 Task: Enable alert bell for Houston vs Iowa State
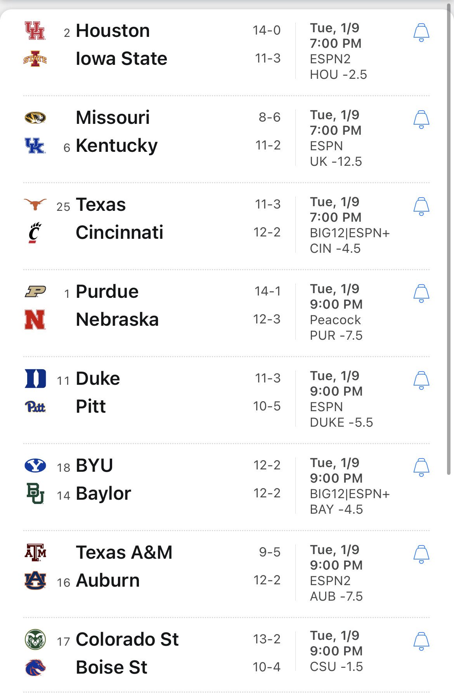[421, 32]
